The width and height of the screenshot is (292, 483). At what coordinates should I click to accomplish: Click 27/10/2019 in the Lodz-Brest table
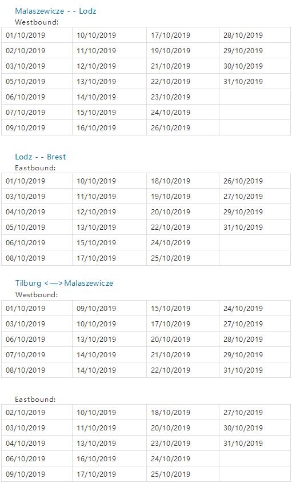click(x=243, y=196)
